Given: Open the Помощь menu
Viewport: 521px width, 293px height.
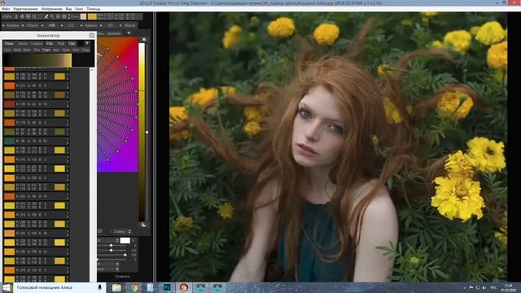Looking at the screenshot, I should coord(93,9).
